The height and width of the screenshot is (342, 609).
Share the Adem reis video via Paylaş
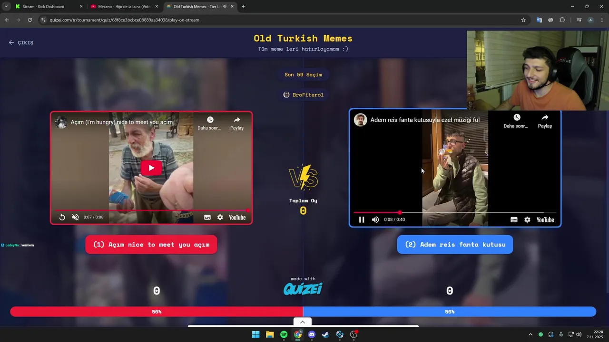pos(545,121)
